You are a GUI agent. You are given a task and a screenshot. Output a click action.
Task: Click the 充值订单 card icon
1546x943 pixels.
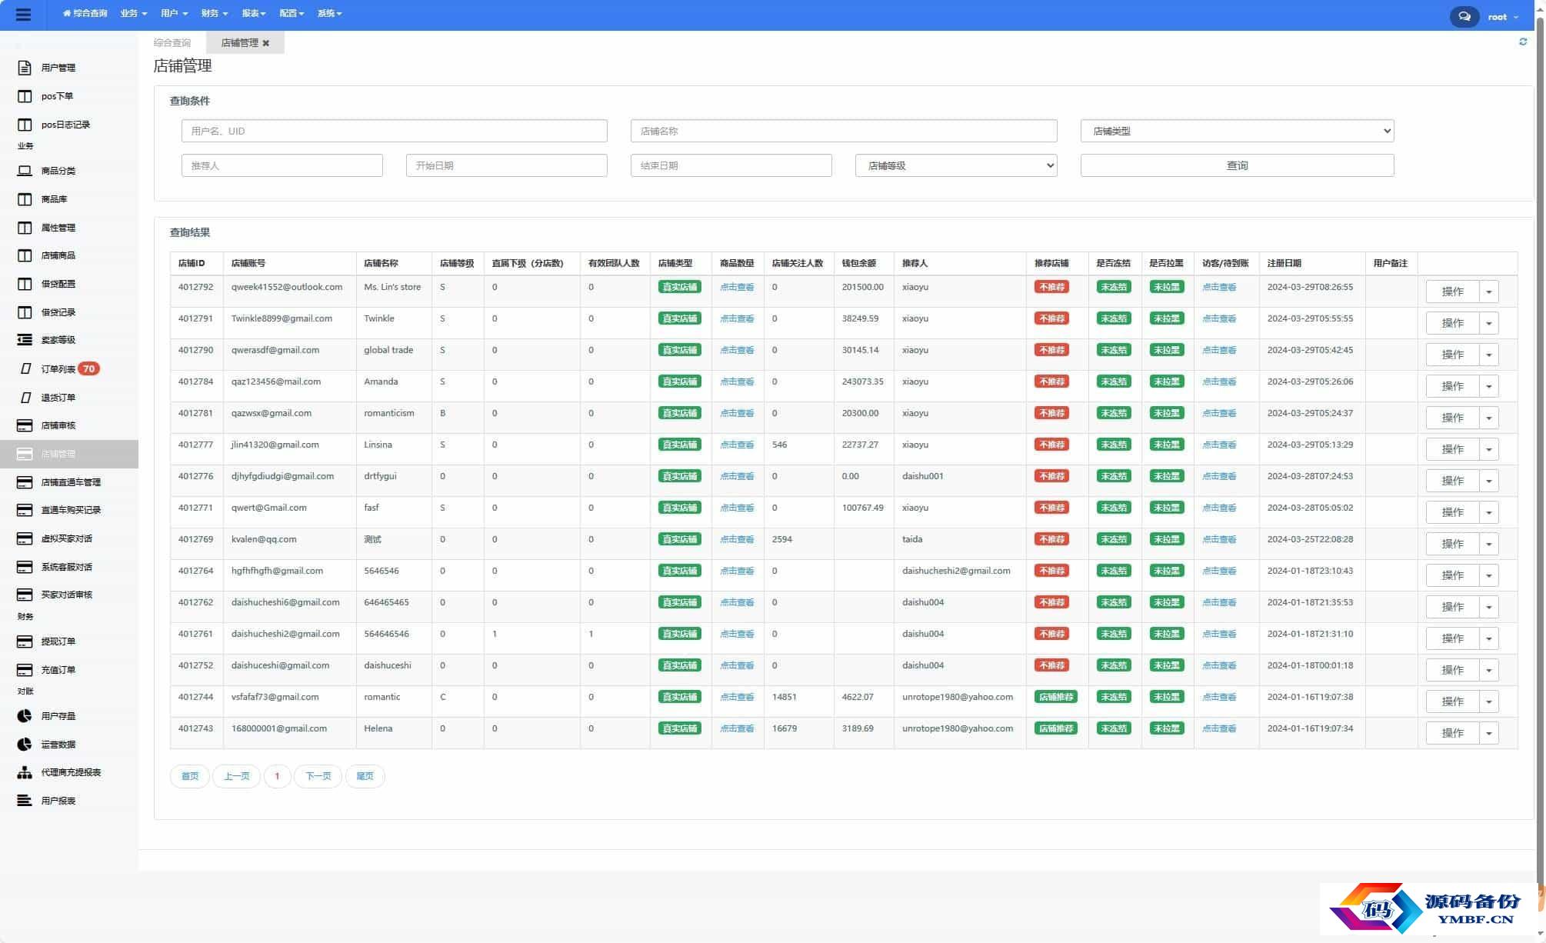[x=25, y=670]
